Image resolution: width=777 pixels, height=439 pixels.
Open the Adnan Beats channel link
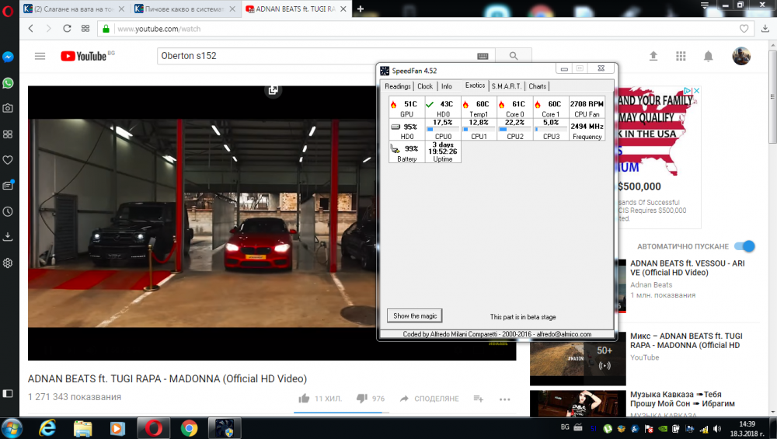tap(651, 285)
